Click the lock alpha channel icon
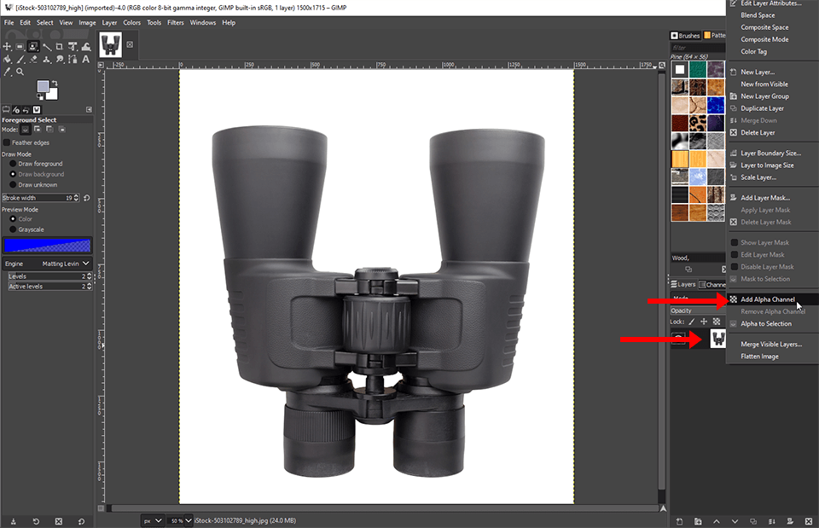Viewport: 819px width, 528px height. [x=716, y=322]
